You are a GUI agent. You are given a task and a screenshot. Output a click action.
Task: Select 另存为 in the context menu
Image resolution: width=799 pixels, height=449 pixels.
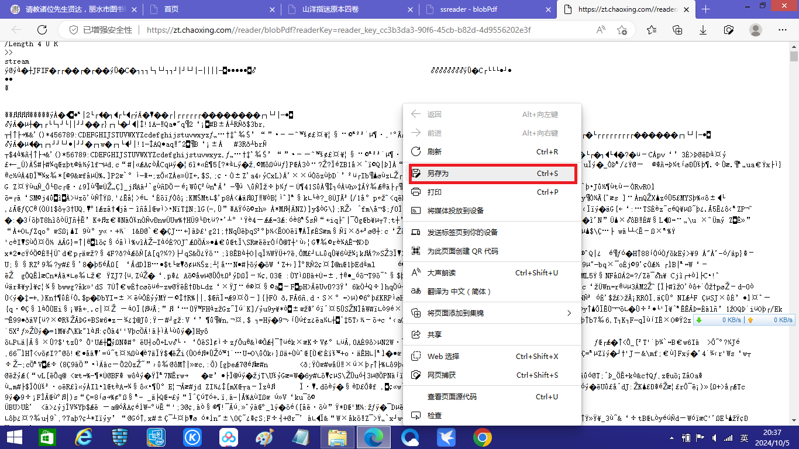tap(492, 174)
